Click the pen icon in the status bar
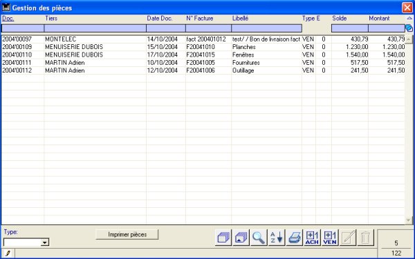 pyautogui.click(x=8, y=253)
